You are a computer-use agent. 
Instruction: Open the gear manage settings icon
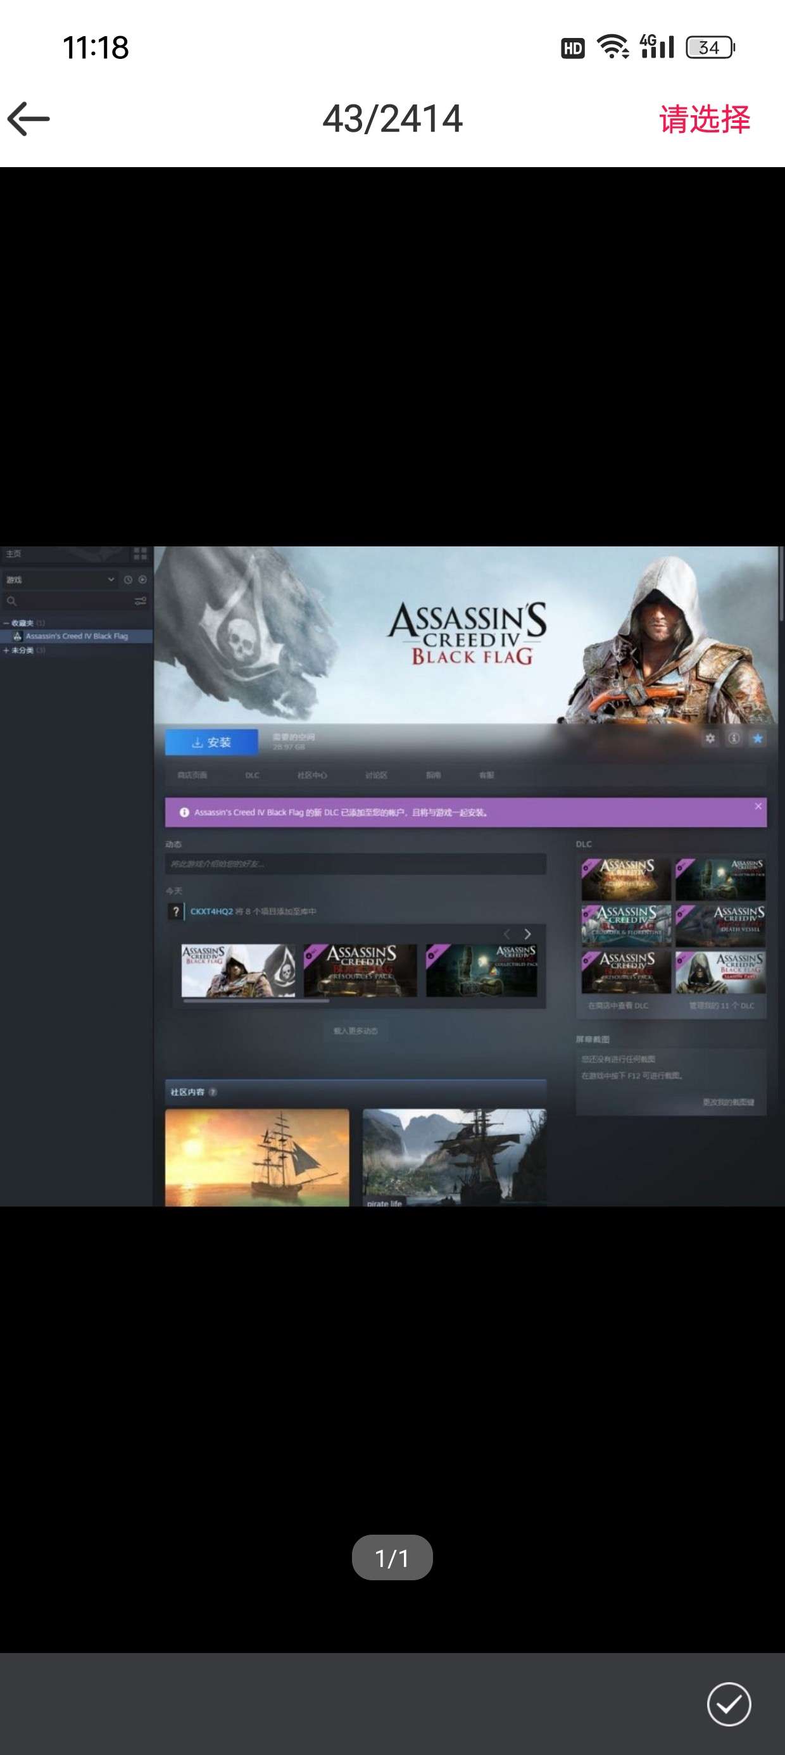coord(710,738)
